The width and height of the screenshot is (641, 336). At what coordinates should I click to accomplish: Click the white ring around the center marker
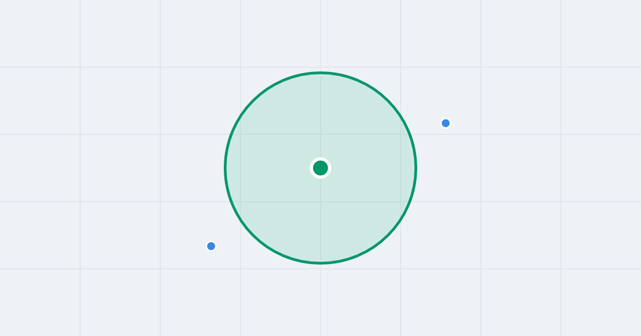pos(320,158)
